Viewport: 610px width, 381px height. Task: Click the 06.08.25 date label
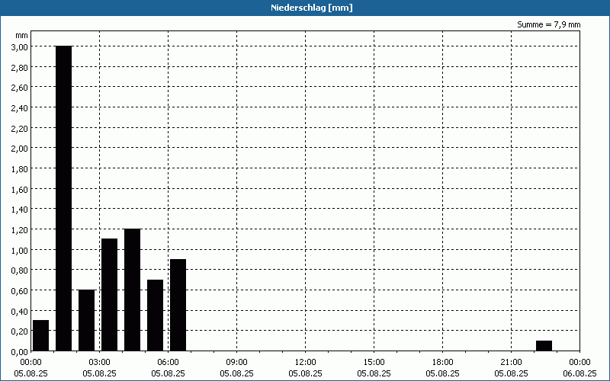(579, 373)
